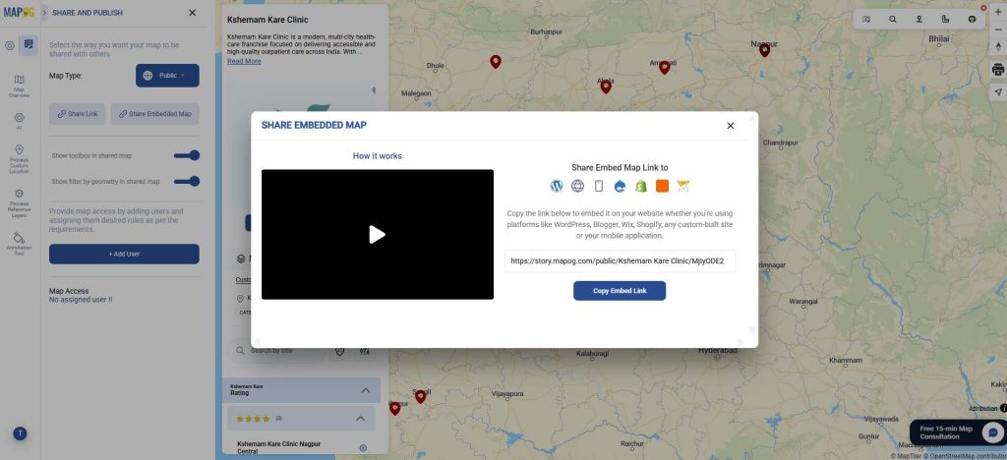Click the user avatar T icon
This screenshot has height=460, width=1007.
pyautogui.click(x=20, y=433)
